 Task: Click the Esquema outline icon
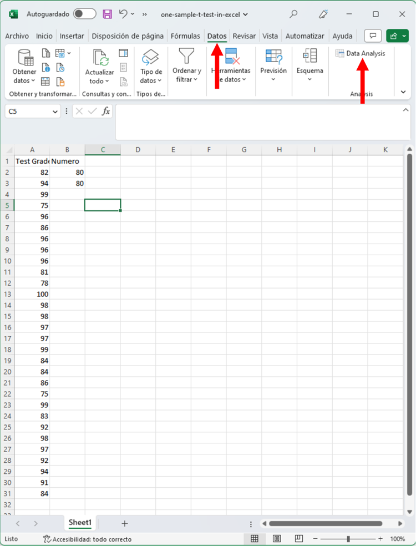click(x=310, y=56)
